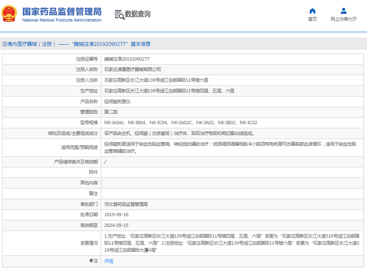Image resolution: width=367 pixels, height=269 pixels.
Task: Click registration number 冀械注准20192090277 in the table
Action: [x=127, y=59]
